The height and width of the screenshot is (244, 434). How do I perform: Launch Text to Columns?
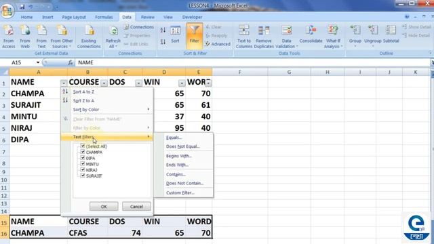point(244,37)
